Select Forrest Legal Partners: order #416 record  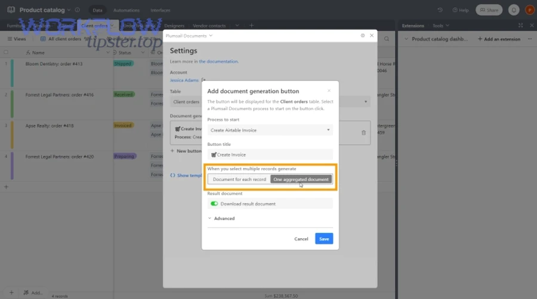[x=59, y=95]
